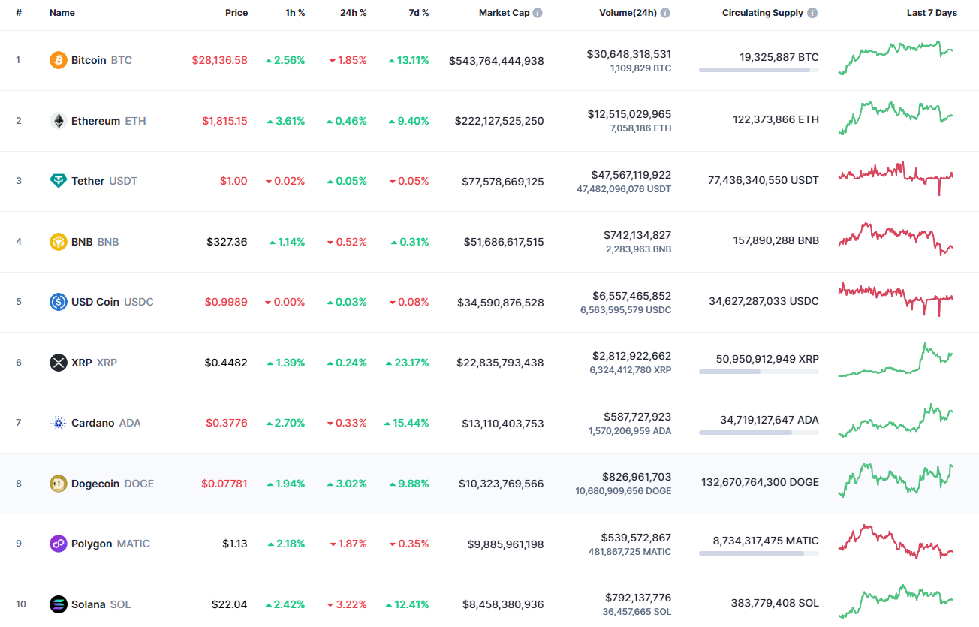Screen dimensions: 979x627
Task: Sort by the 7d % column header
Action: (x=419, y=12)
